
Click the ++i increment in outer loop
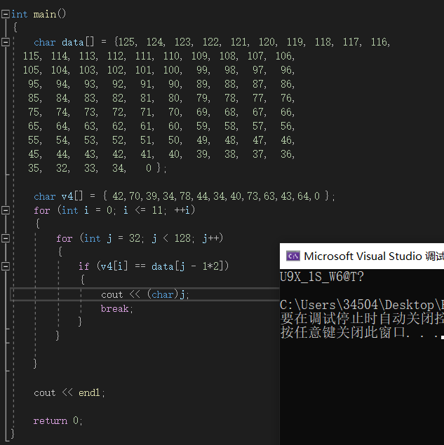[x=182, y=210]
